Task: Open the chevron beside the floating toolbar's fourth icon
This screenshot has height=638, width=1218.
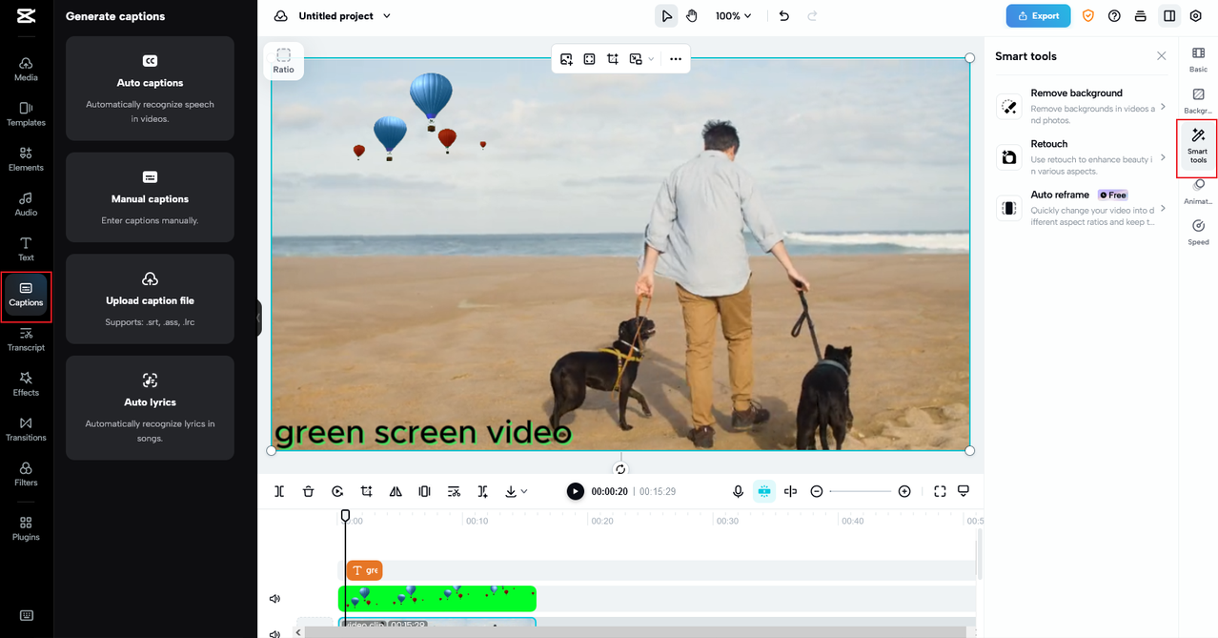Action: [x=651, y=59]
